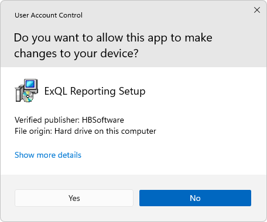
Task: Deny the changes with the No button
Action: tap(195, 198)
